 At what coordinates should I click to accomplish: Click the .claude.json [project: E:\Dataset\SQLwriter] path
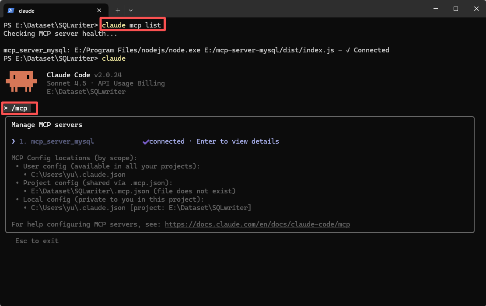point(141,208)
